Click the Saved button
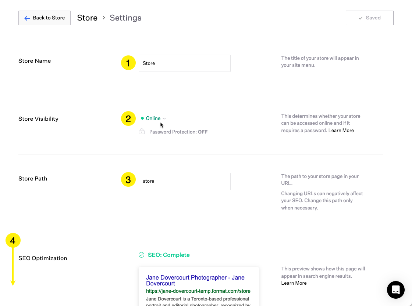Screen dimensions: 412x306 (369, 18)
